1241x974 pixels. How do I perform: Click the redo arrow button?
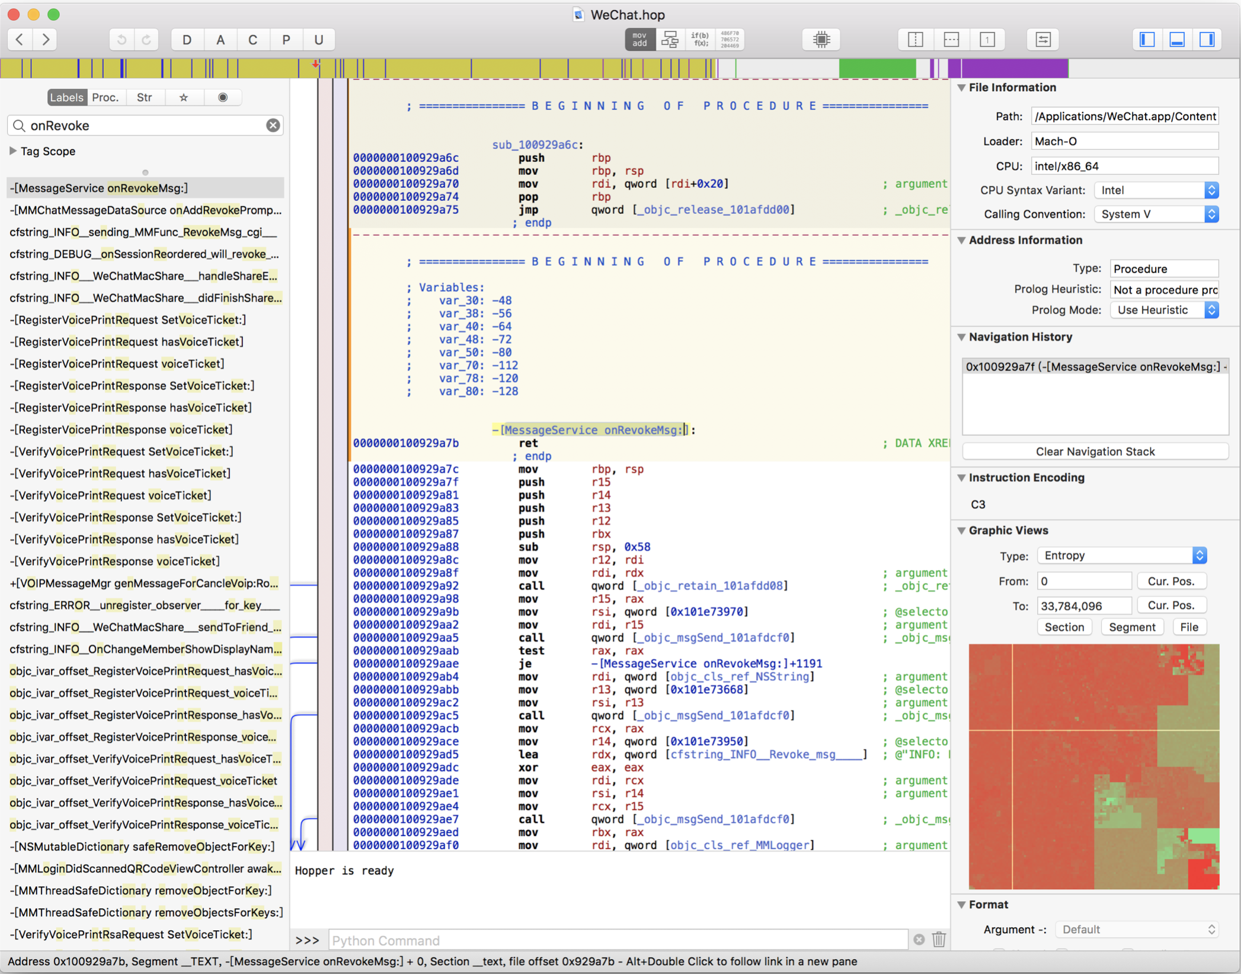146,40
